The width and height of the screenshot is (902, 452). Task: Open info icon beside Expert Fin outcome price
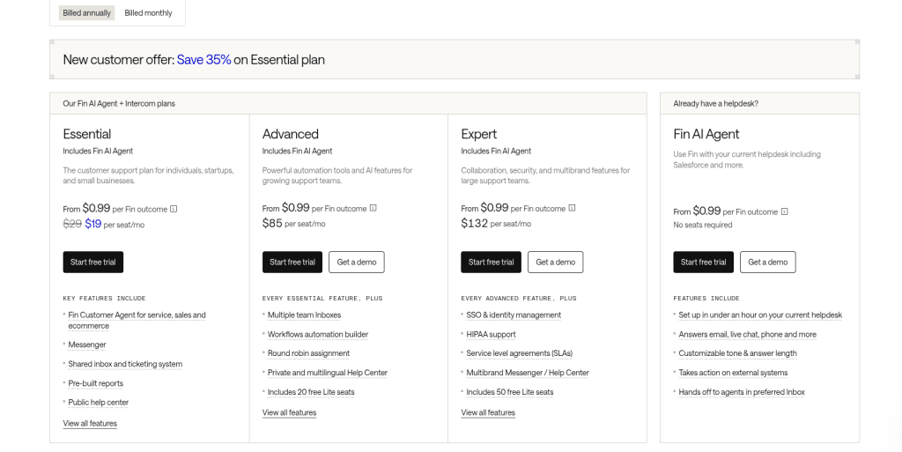[x=572, y=208]
